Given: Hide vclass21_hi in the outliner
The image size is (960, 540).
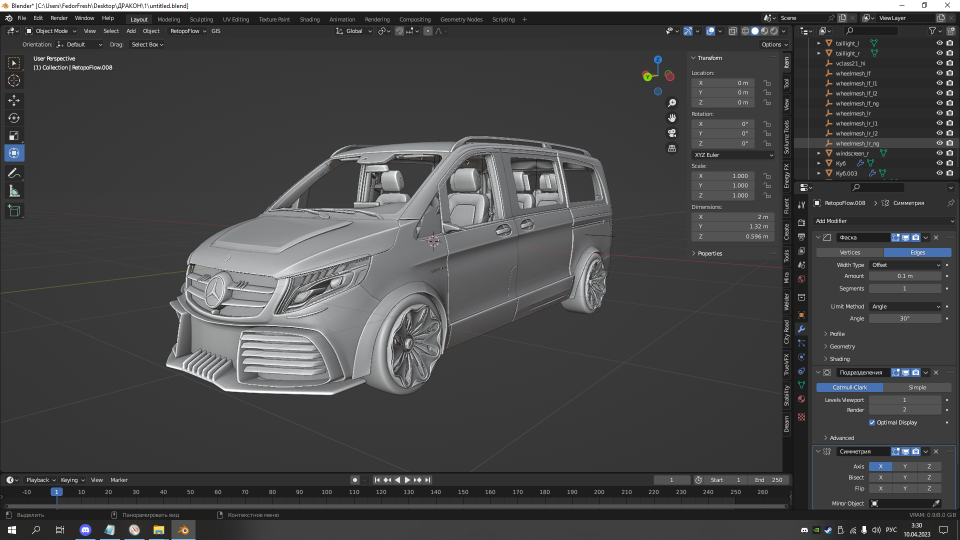Looking at the screenshot, I should click(x=939, y=63).
